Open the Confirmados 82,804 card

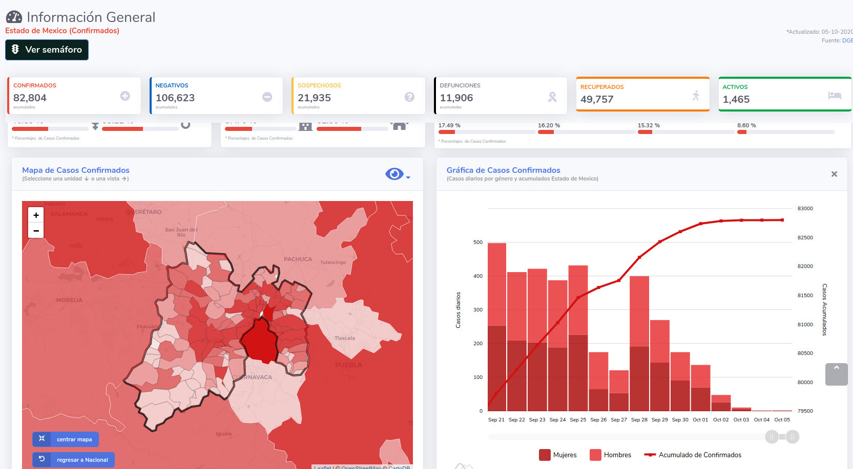click(74, 96)
